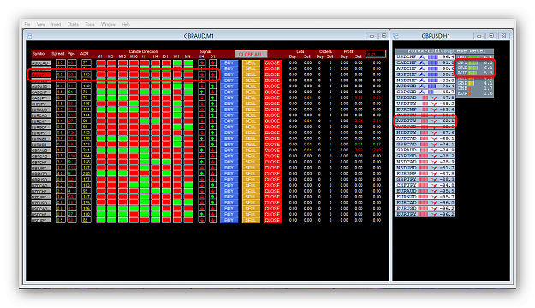Click BUY in the USDJPY row
The width and height of the screenshot is (535, 308).
tap(229, 220)
